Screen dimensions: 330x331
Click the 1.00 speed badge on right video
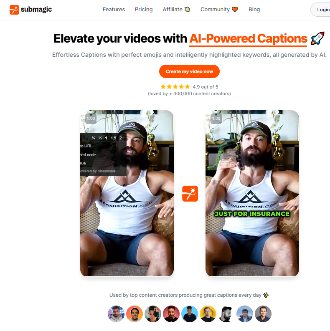point(216,119)
